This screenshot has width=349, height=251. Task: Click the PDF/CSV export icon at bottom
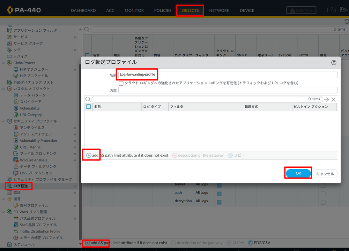[x=250, y=243]
